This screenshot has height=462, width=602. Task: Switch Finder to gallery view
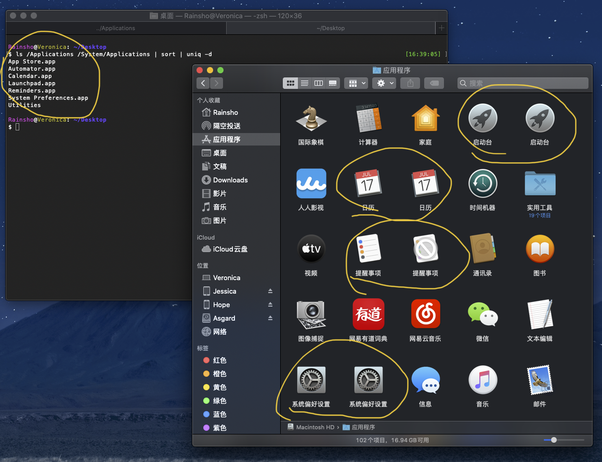point(333,83)
